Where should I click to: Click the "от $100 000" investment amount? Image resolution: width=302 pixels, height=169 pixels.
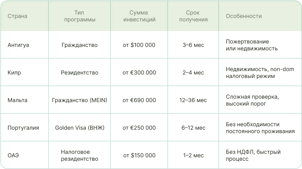click(x=139, y=45)
